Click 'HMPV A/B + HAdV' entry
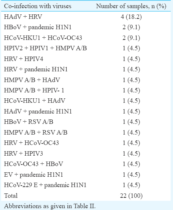Screen dimensions: 173x210 click(32, 80)
